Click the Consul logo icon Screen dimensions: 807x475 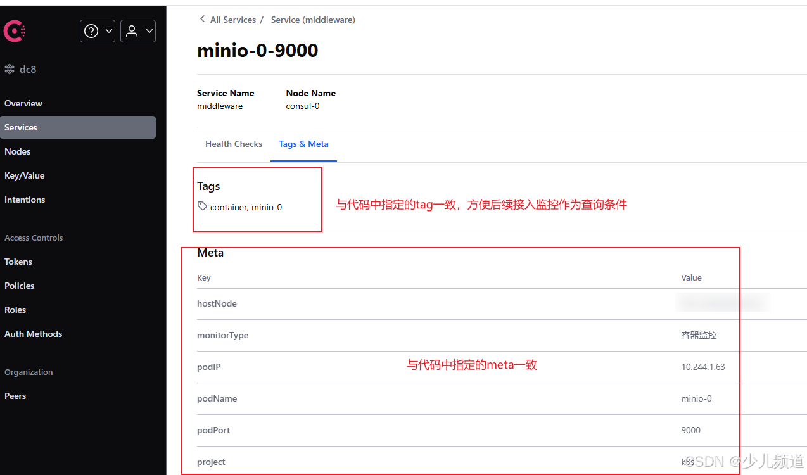click(x=15, y=31)
